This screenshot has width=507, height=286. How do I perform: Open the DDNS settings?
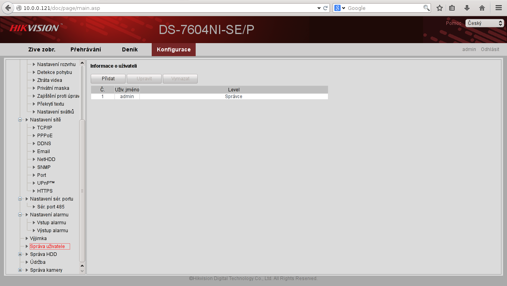(x=44, y=144)
